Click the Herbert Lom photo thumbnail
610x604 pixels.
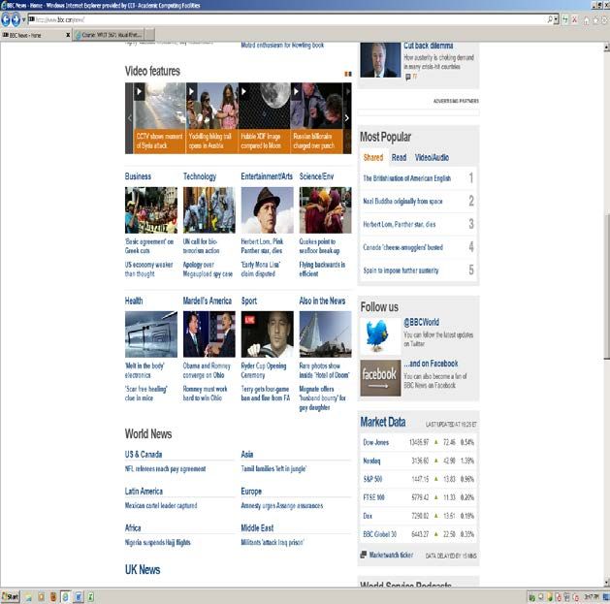tap(268, 210)
